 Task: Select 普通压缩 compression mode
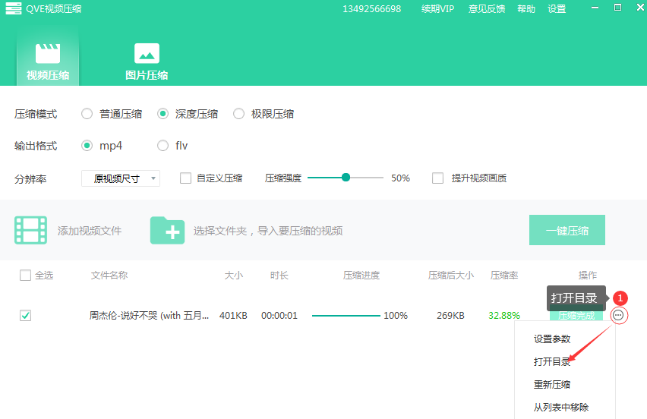tap(87, 114)
